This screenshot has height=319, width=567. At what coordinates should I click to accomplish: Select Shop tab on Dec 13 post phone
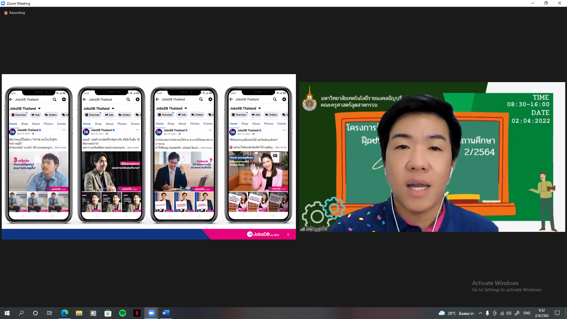coord(245,123)
